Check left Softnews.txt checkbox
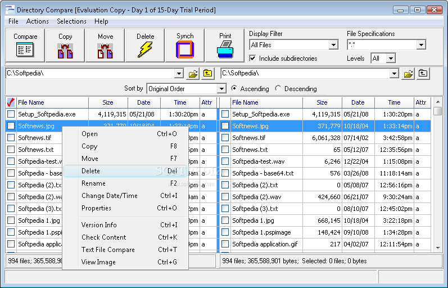Viewport: 448px width, 288px height. 11,150
